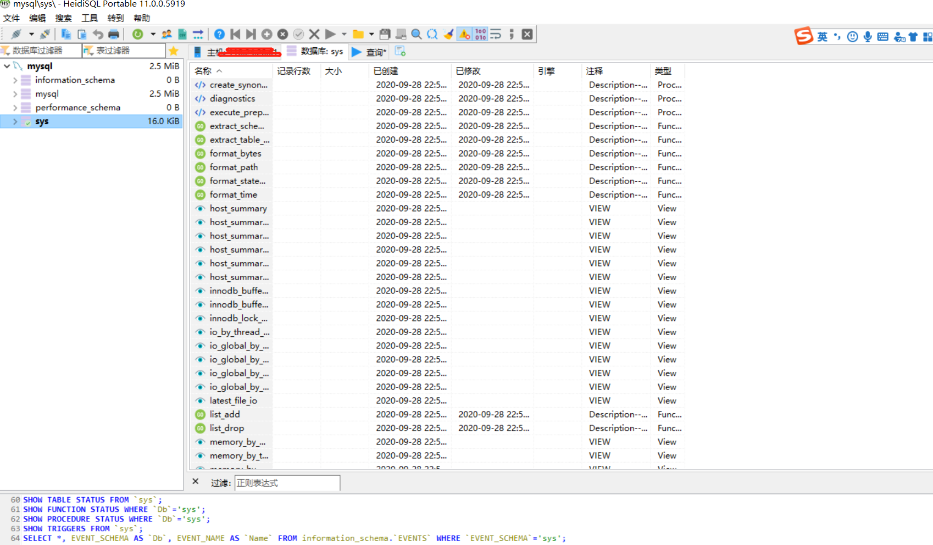Open the run query dropdown arrow

coord(344,34)
